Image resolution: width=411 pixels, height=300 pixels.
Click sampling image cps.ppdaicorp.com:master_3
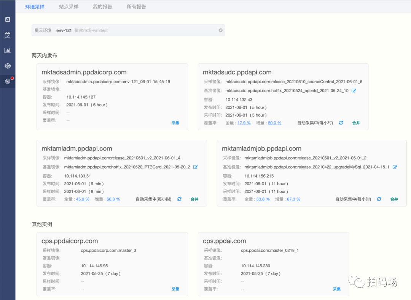pos(108,250)
